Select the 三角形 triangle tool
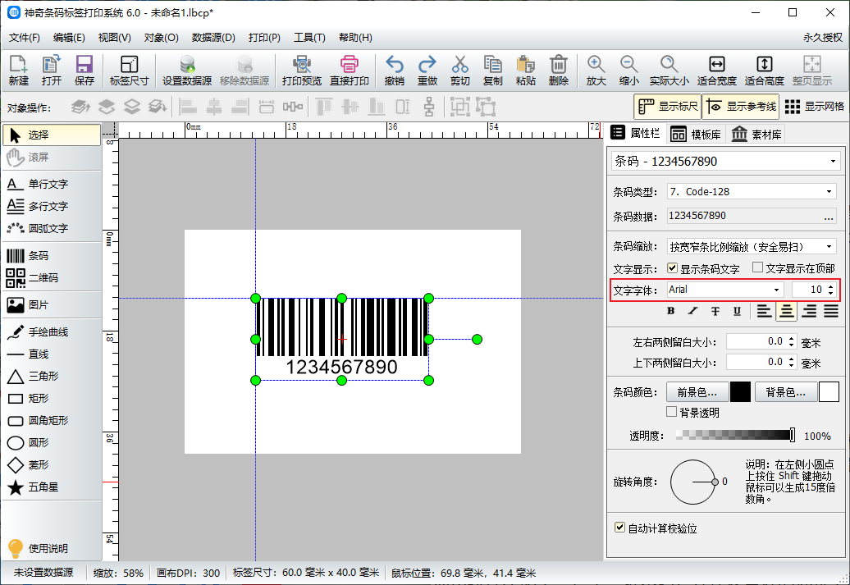This screenshot has width=850, height=585. click(52, 377)
